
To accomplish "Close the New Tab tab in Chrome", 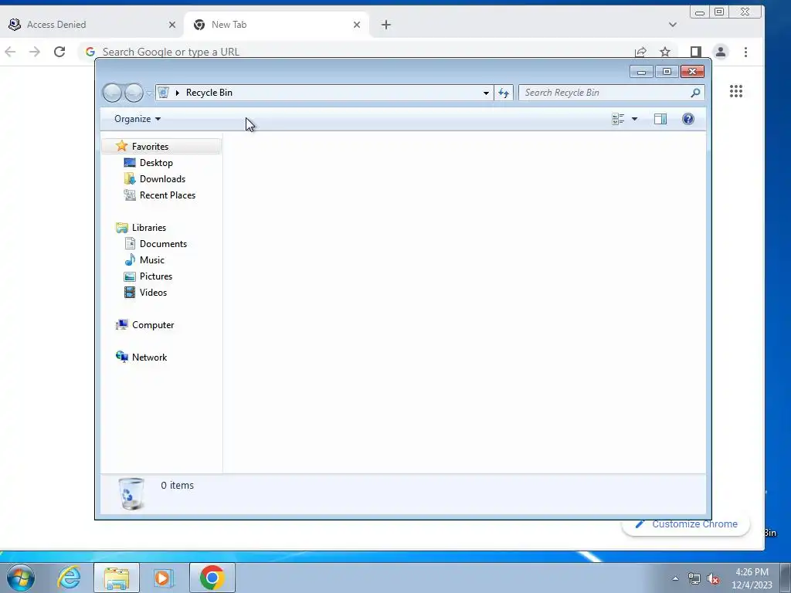I will click(x=357, y=25).
